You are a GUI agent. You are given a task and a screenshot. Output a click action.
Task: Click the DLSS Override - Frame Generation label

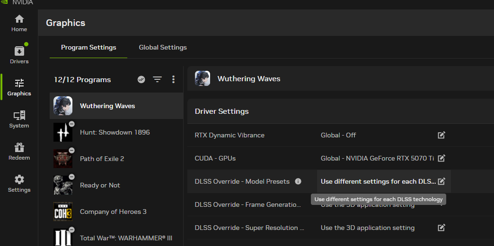pos(248,204)
